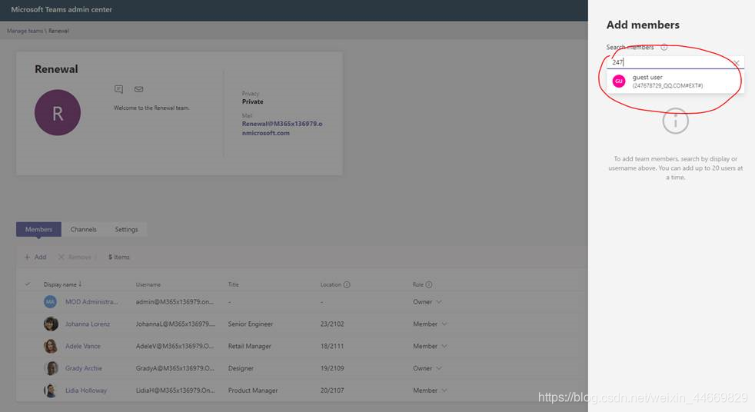Click the info icon beside Search members
Viewport: 755px width, 412px height.
click(664, 47)
